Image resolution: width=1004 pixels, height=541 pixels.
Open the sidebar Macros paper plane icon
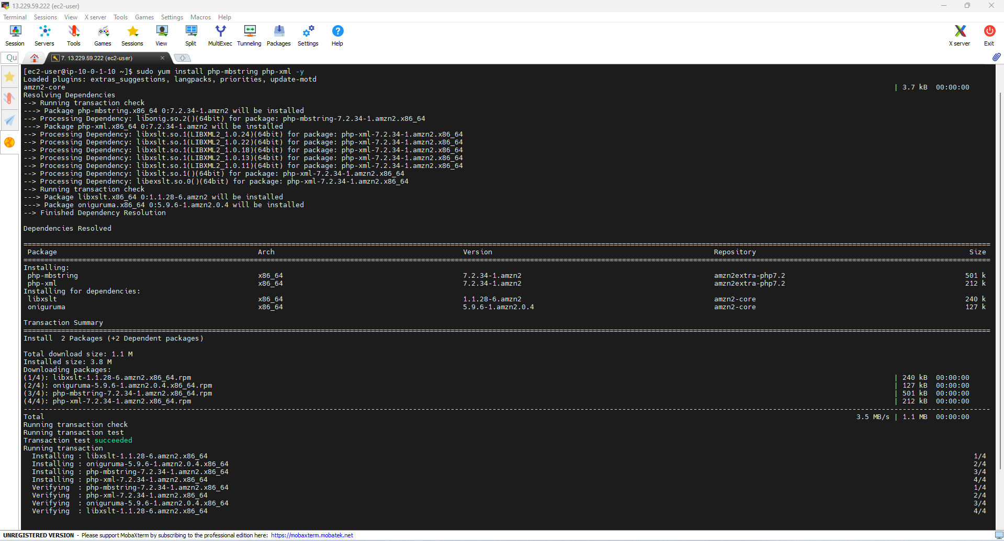tap(9, 120)
